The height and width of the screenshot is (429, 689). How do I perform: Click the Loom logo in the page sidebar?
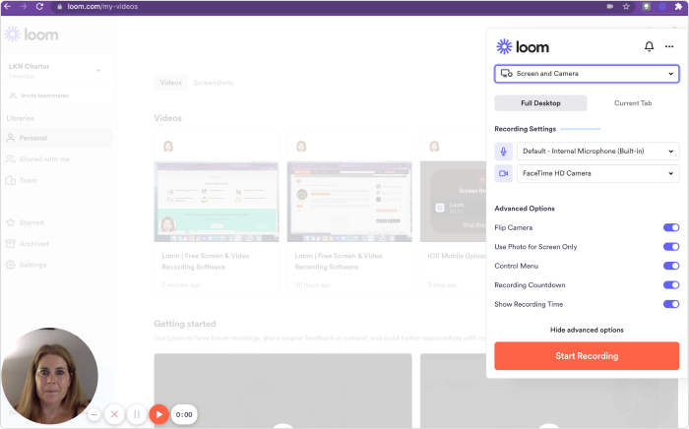[x=31, y=34]
